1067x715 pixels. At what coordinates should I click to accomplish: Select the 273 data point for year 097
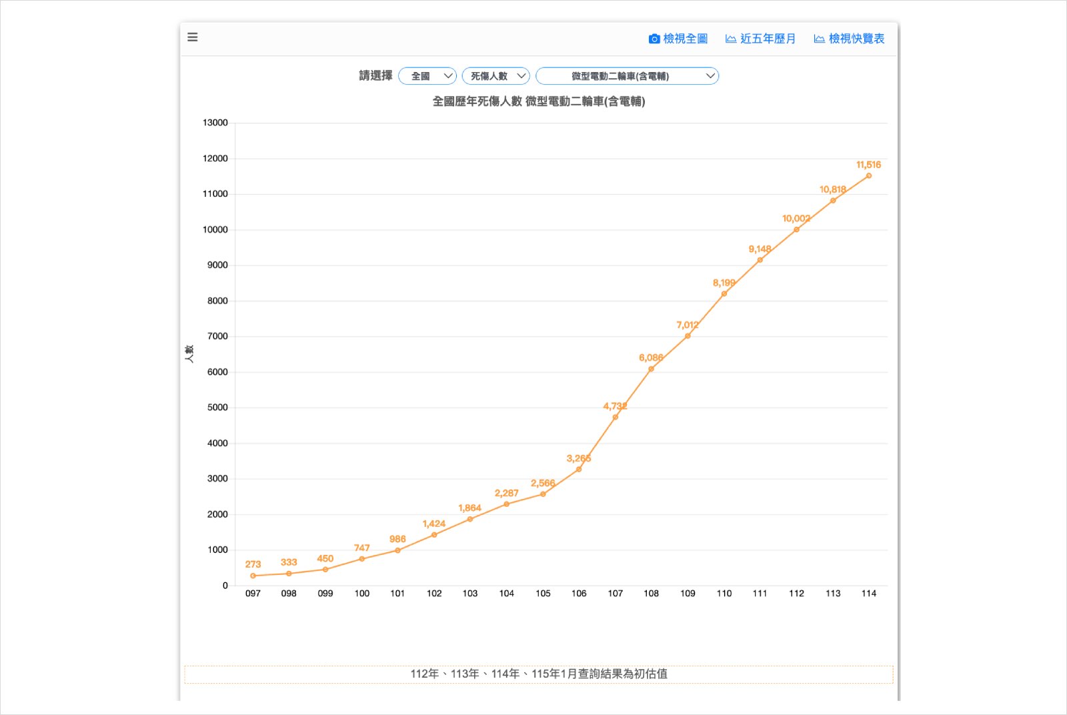coord(253,576)
